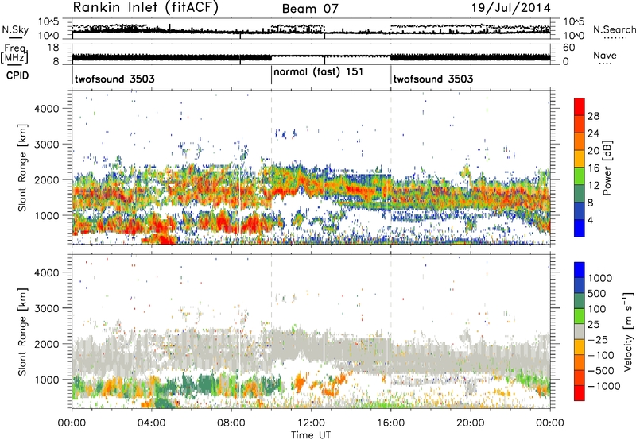The image size is (636, 440).
Task: Click the '20:00' time tick label
Action: tap(471, 423)
